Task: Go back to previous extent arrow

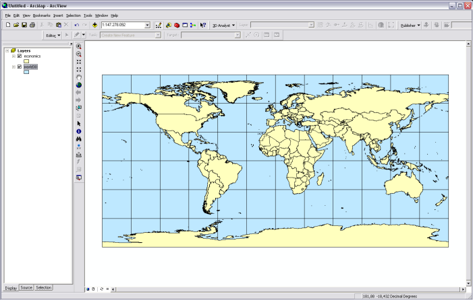Action: pos(79,93)
